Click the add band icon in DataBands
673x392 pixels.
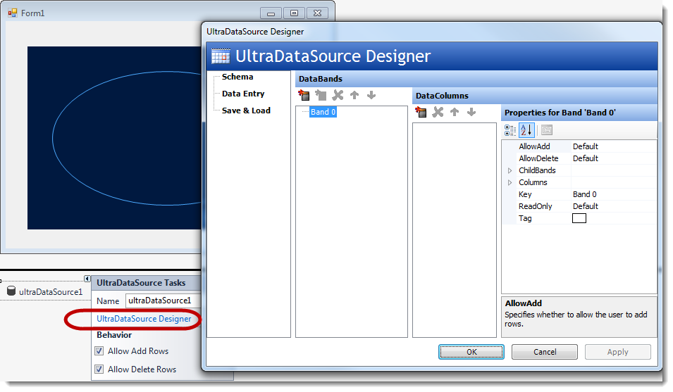[x=304, y=95]
